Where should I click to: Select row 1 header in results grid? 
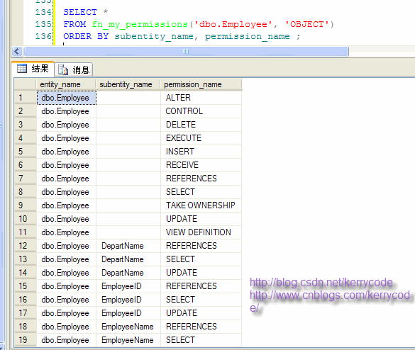26,98
